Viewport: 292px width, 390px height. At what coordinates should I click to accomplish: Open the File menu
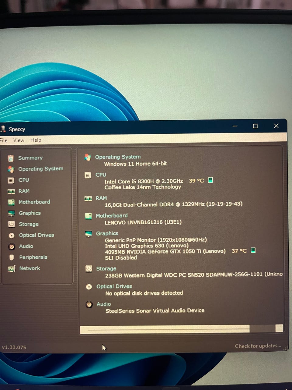coord(3,140)
